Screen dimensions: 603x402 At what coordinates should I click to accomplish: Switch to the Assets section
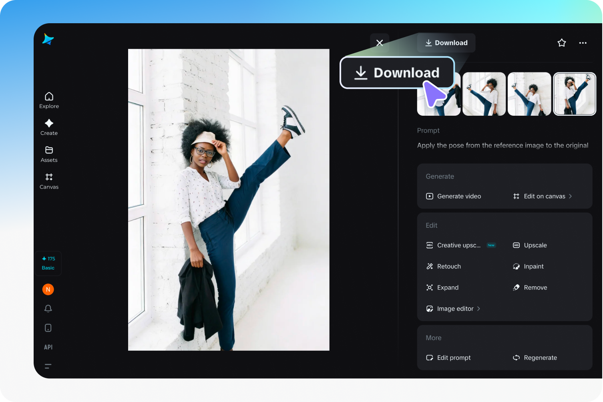click(x=49, y=154)
